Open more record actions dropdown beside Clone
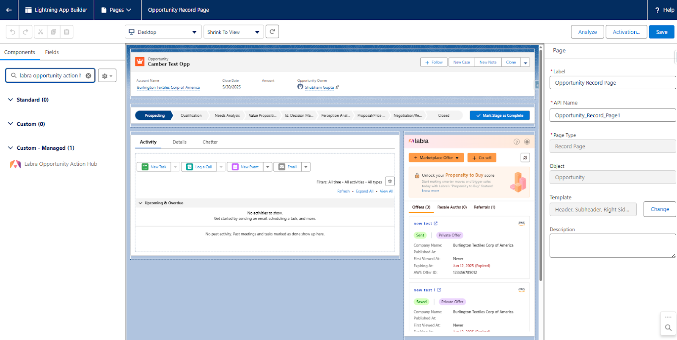The image size is (677, 340). click(526, 63)
